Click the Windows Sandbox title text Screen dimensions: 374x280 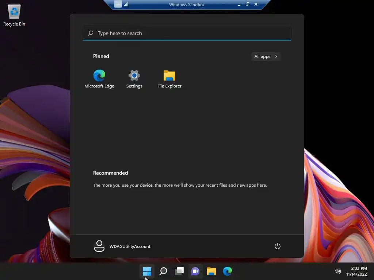(187, 4)
